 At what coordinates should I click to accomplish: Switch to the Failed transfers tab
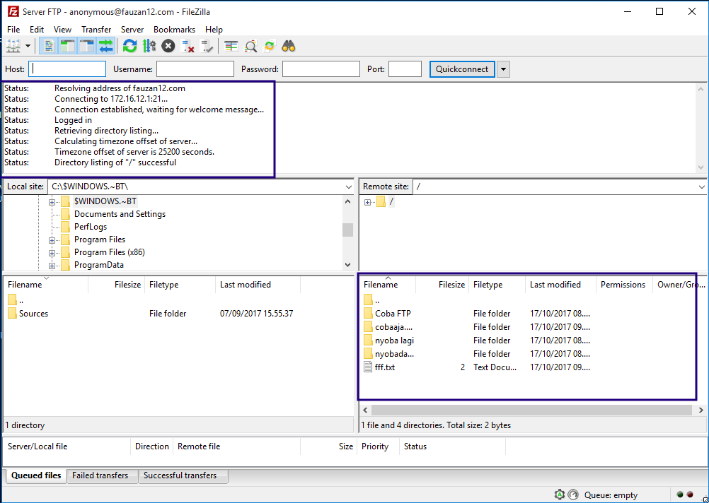[x=102, y=475]
